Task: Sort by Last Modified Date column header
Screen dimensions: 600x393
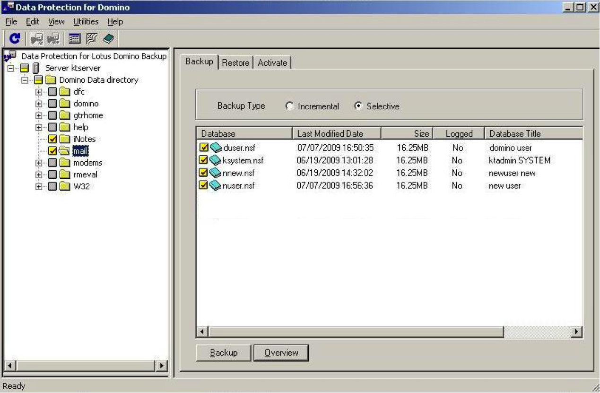Action: click(337, 134)
